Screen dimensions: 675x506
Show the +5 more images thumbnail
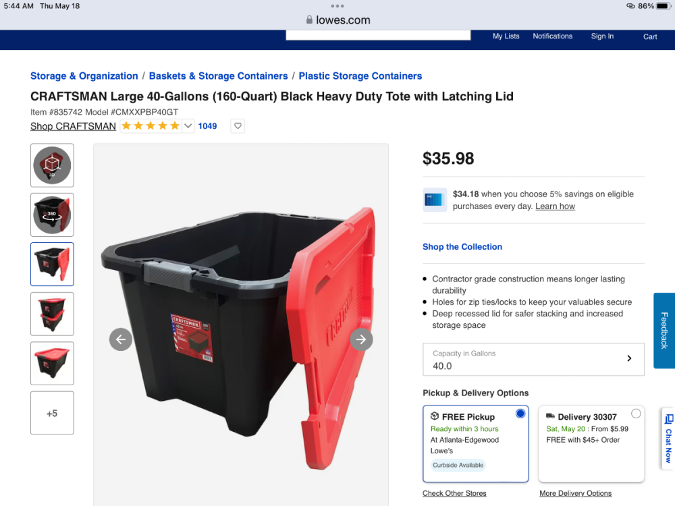(x=52, y=413)
